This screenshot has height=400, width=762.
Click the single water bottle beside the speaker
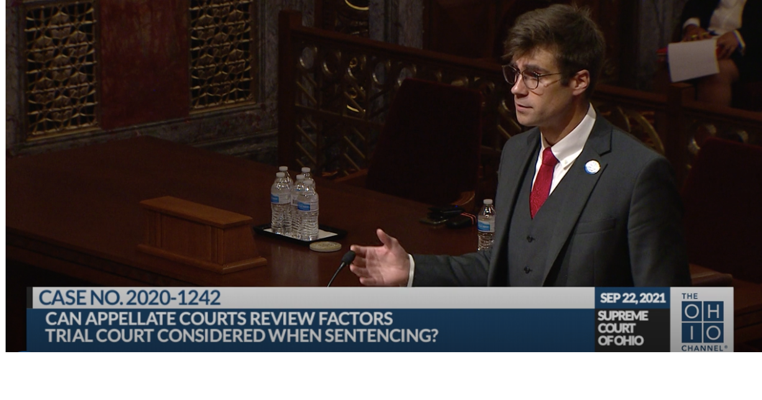[x=486, y=224]
